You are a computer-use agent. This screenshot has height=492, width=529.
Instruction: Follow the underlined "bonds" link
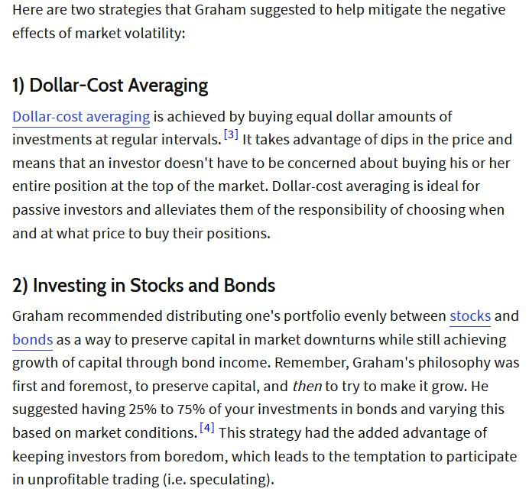click(x=33, y=340)
